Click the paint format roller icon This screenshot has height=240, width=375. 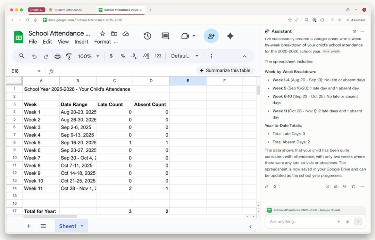[x=69, y=56]
